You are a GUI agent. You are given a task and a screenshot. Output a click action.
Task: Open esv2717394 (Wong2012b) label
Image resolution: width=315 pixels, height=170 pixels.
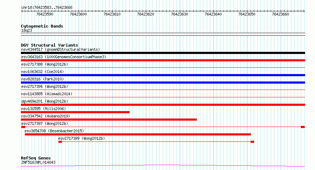click(x=45, y=86)
